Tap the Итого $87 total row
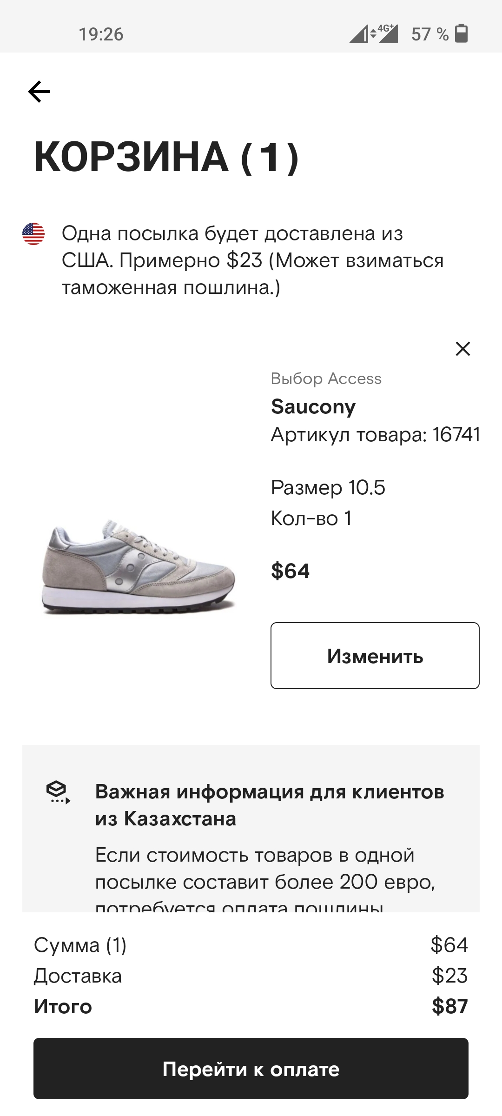This screenshot has width=502, height=1116. pyautogui.click(x=251, y=1006)
